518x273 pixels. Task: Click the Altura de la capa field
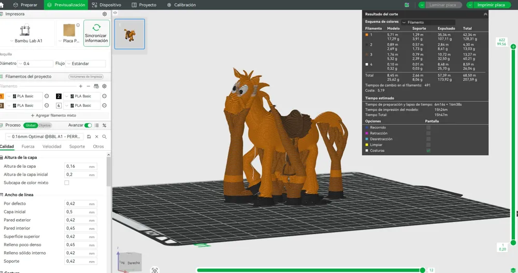click(x=81, y=166)
